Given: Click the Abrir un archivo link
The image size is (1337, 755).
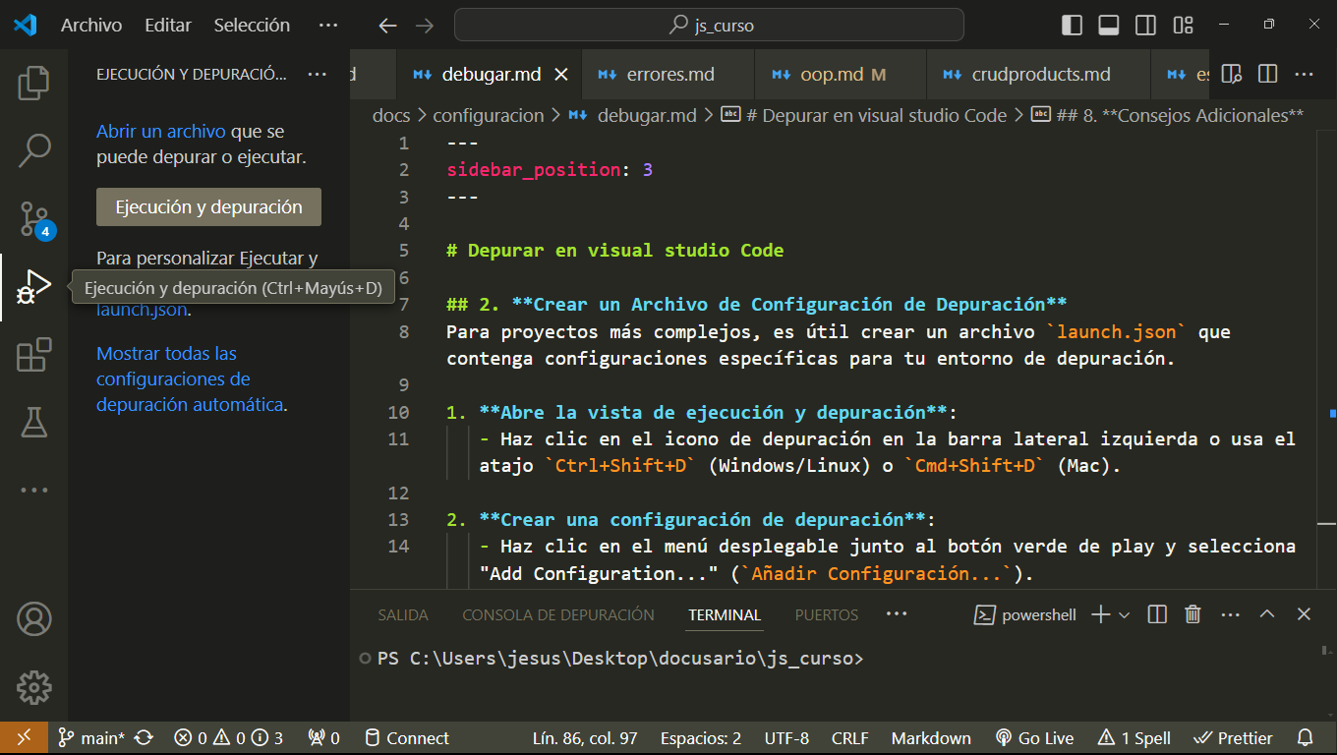Looking at the screenshot, I should coord(161,131).
